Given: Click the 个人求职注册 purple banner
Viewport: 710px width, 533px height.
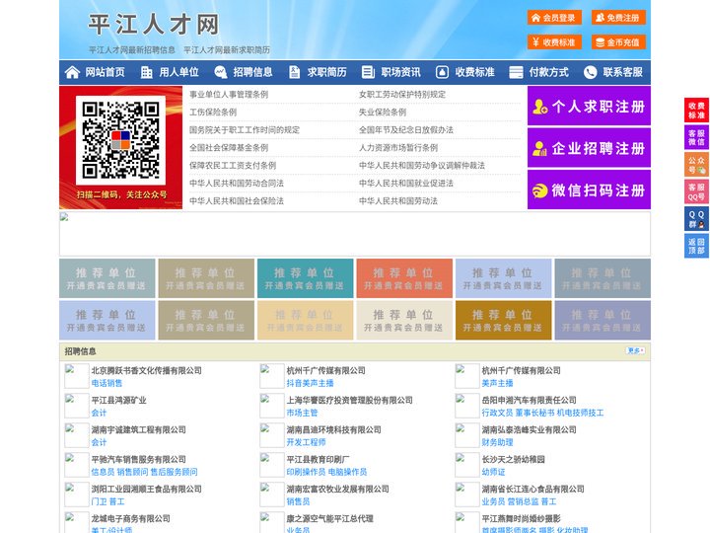Looking at the screenshot, I should click(x=589, y=106).
